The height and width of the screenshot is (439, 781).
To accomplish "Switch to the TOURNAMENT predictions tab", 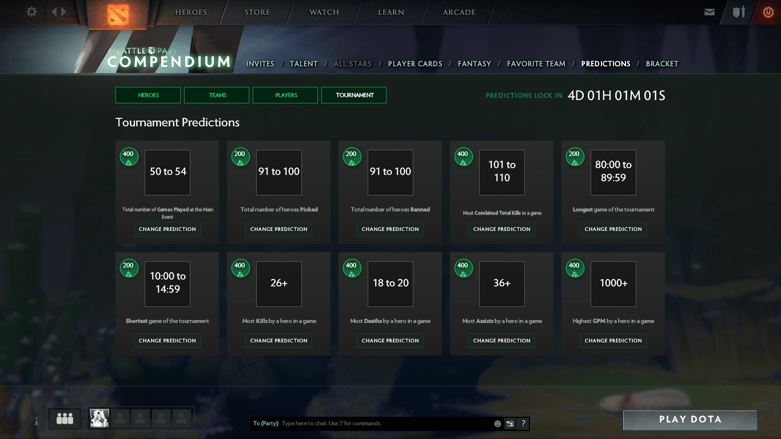I will point(353,95).
